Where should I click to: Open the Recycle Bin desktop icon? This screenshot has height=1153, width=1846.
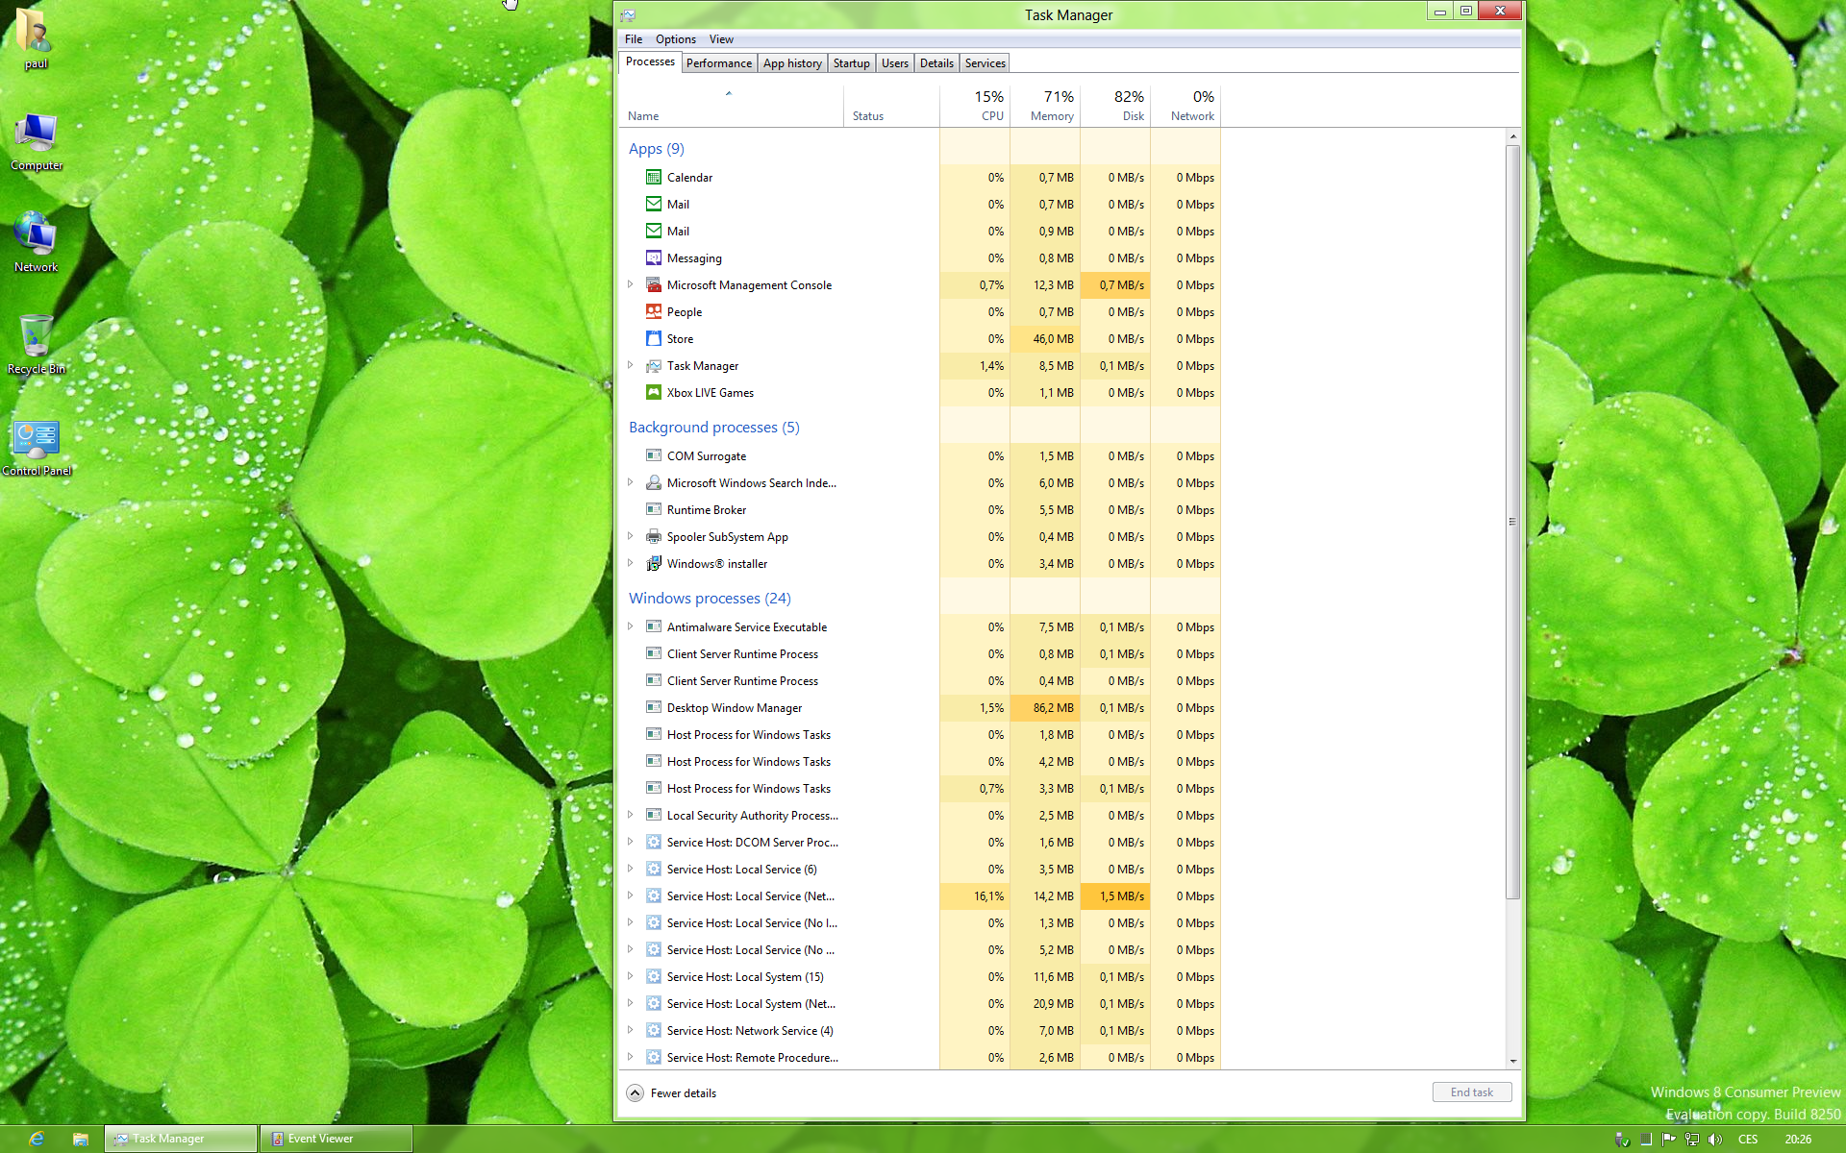point(36,344)
